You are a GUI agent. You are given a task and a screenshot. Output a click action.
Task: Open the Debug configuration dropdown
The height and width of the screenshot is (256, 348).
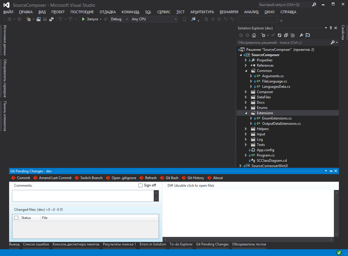click(119, 19)
